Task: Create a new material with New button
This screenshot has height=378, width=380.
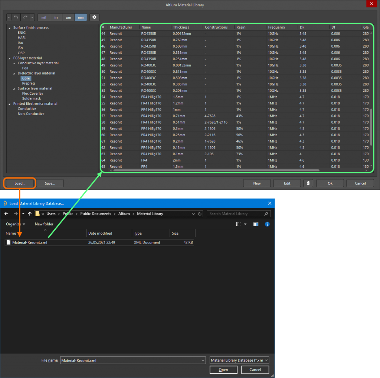Action: tap(257, 183)
